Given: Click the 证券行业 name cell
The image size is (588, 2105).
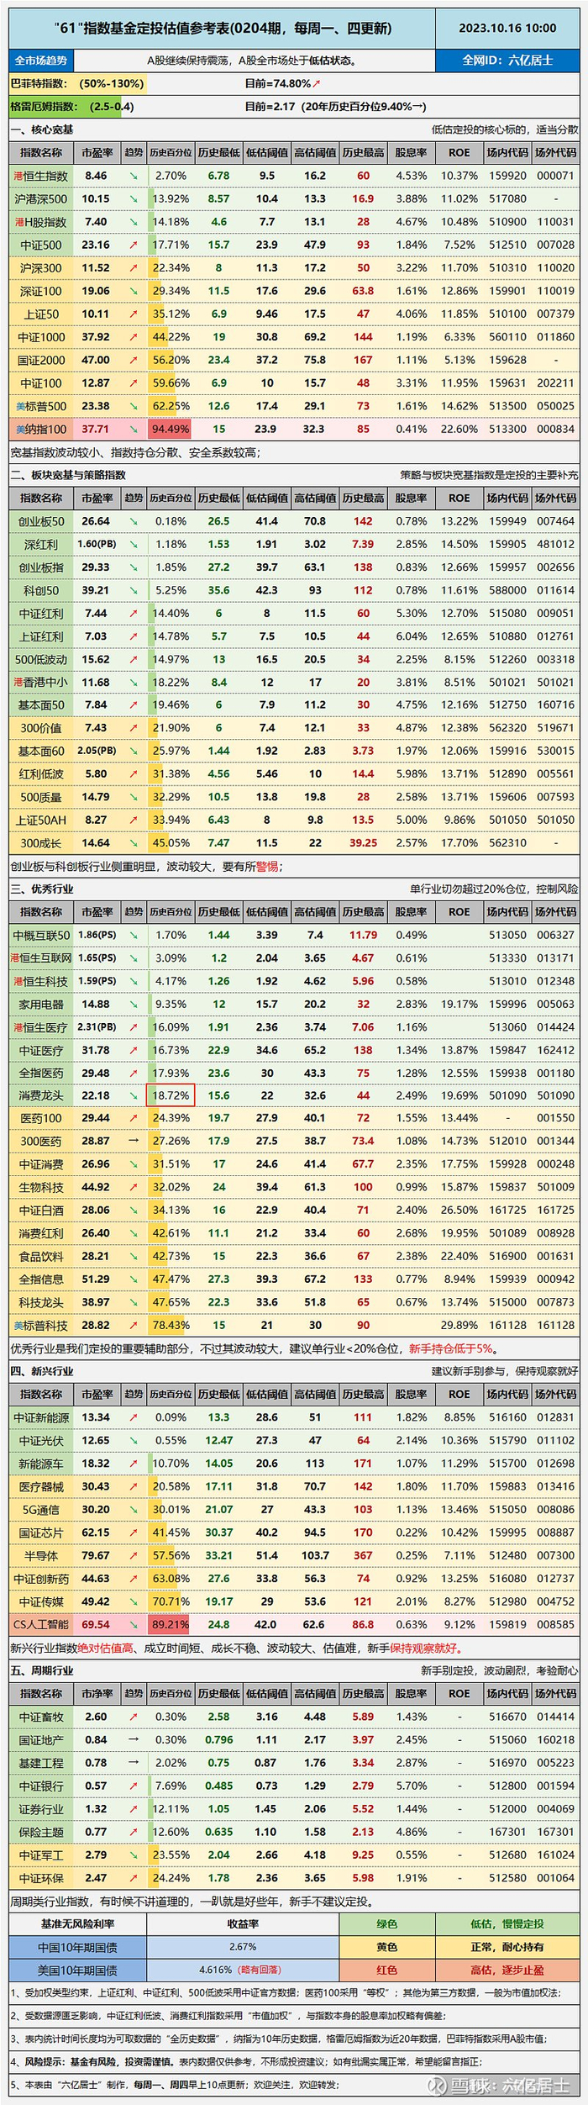Looking at the screenshot, I should [41, 1808].
